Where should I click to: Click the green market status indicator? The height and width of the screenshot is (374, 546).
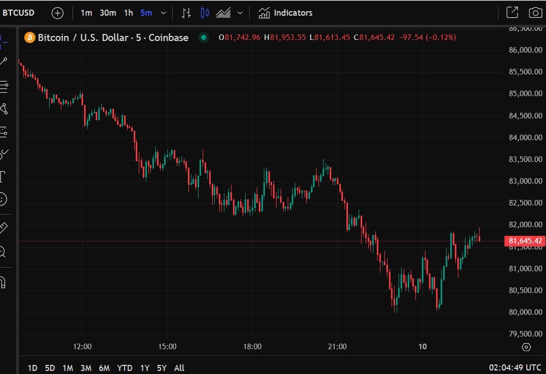[x=204, y=37]
